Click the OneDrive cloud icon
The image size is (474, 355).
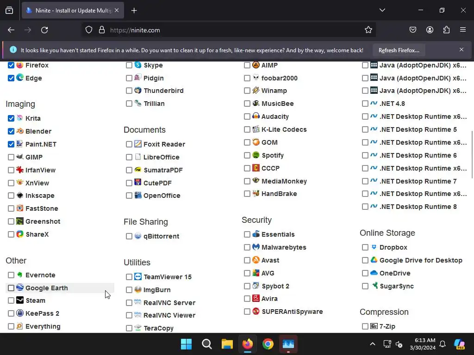pyautogui.click(x=374, y=273)
